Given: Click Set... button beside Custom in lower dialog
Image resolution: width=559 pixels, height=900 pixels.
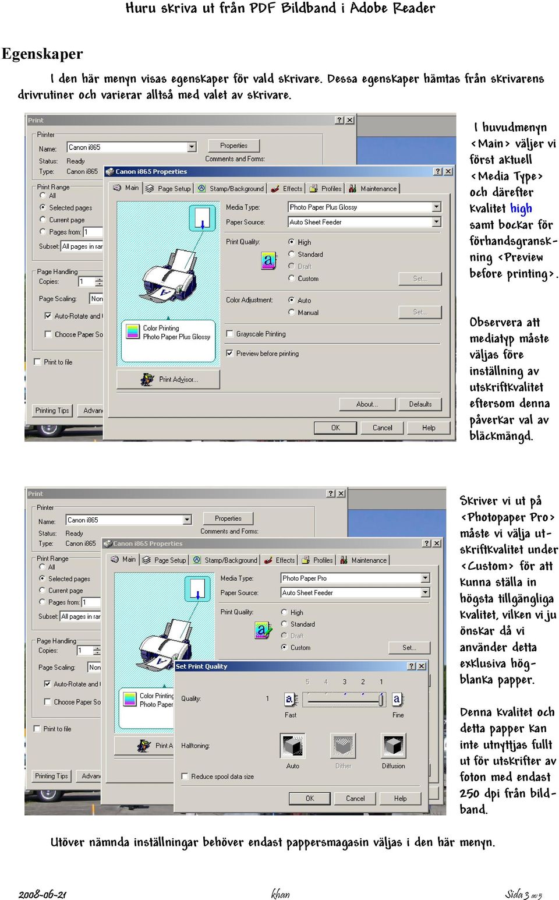Looking at the screenshot, I should [x=409, y=647].
